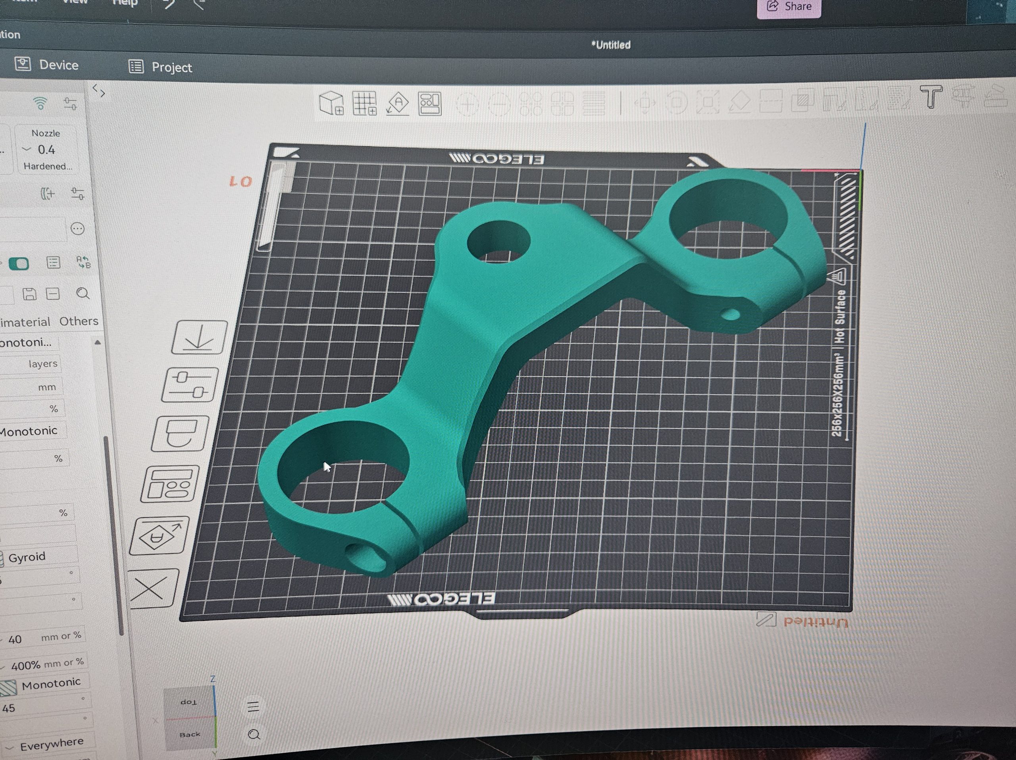Image resolution: width=1016 pixels, height=760 pixels.
Task: Select the Text shape T tool
Action: [x=931, y=97]
